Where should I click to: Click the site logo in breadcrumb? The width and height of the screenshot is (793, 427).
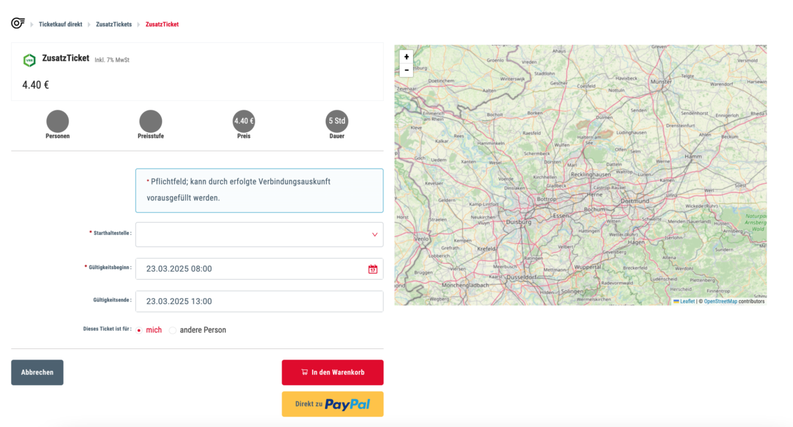click(18, 24)
